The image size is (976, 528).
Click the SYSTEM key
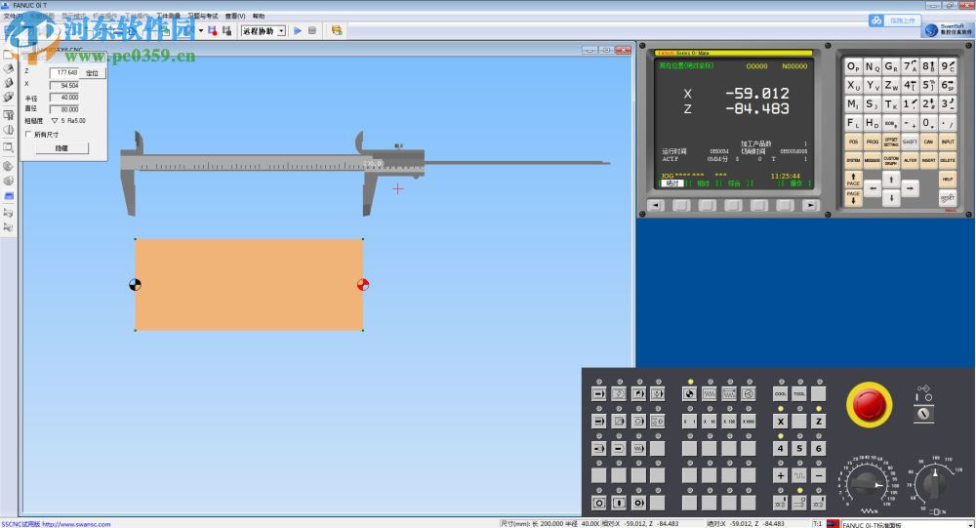(853, 161)
